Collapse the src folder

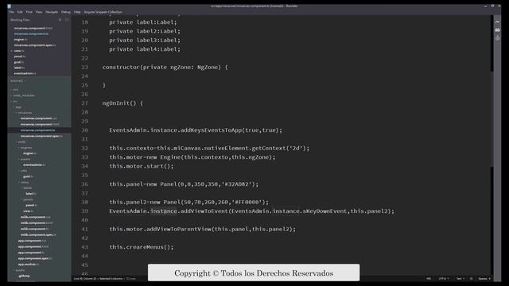(14, 101)
